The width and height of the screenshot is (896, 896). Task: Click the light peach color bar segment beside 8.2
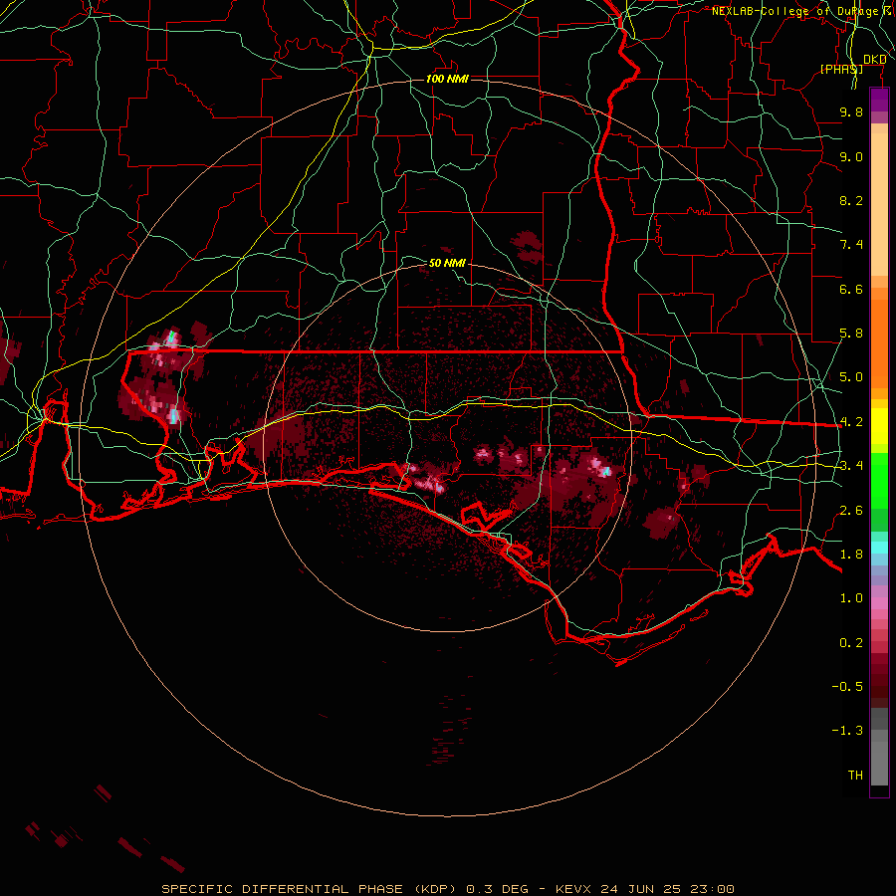[879, 204]
